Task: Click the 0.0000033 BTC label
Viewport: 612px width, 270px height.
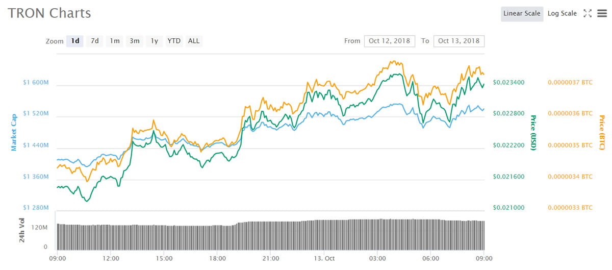Action: 570,208
